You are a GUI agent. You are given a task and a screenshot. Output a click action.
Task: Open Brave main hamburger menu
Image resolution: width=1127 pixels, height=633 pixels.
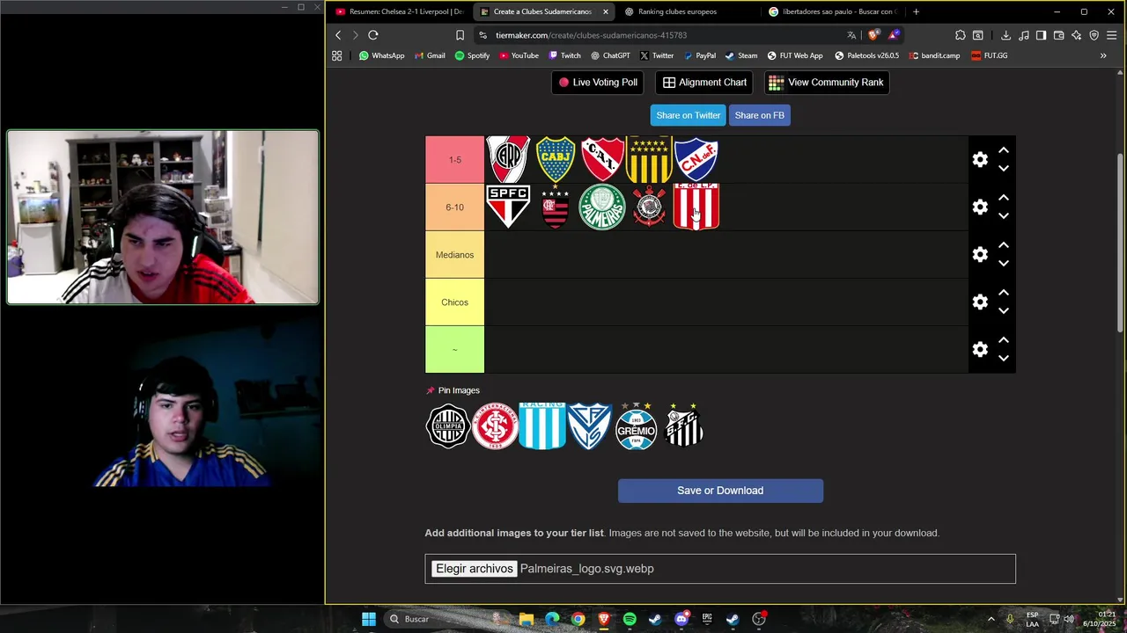1111,35
